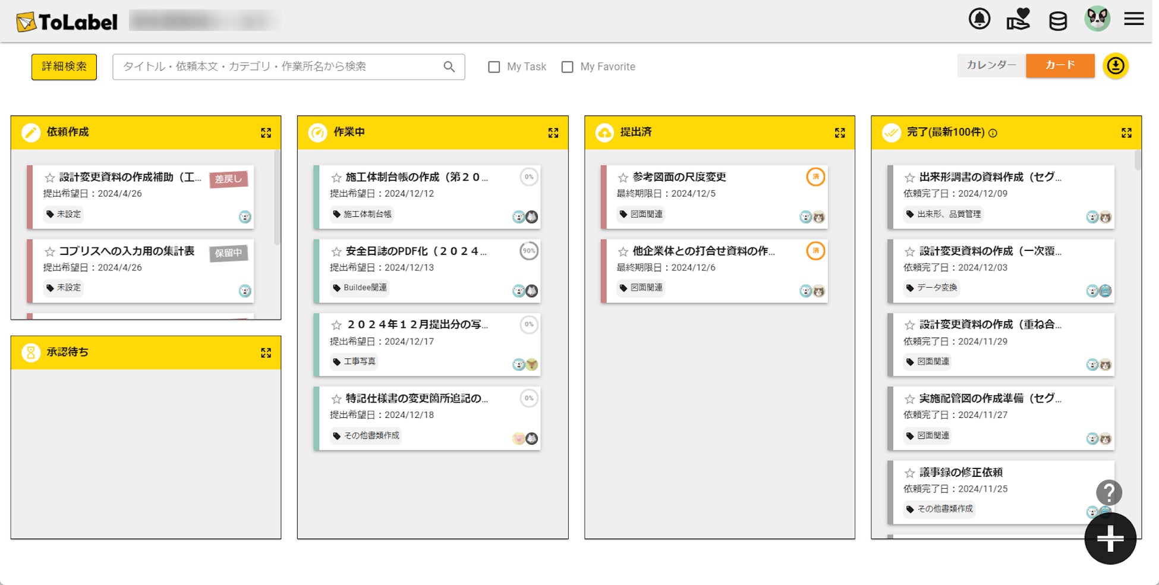Open the 設計変更資料の作成（一次覆... card title
This screenshot has width=1159, height=585.
990,251
